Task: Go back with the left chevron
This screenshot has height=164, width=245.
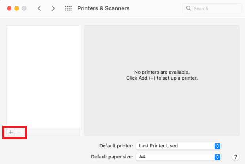Action: pyautogui.click(x=39, y=8)
